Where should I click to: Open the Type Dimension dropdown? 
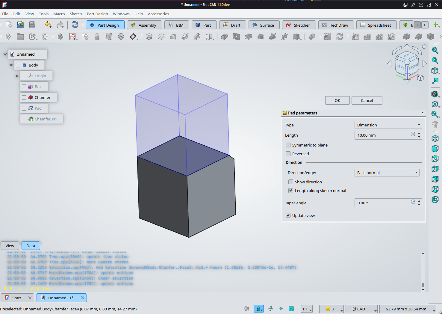tap(388, 125)
